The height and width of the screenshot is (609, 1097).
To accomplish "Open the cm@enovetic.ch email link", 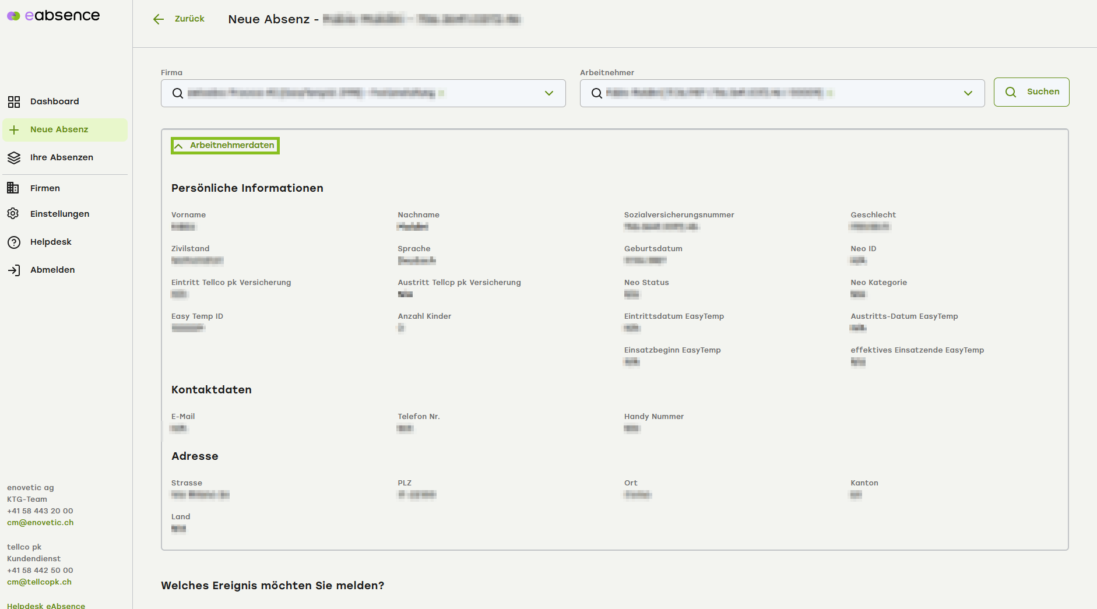I will pyautogui.click(x=40, y=523).
